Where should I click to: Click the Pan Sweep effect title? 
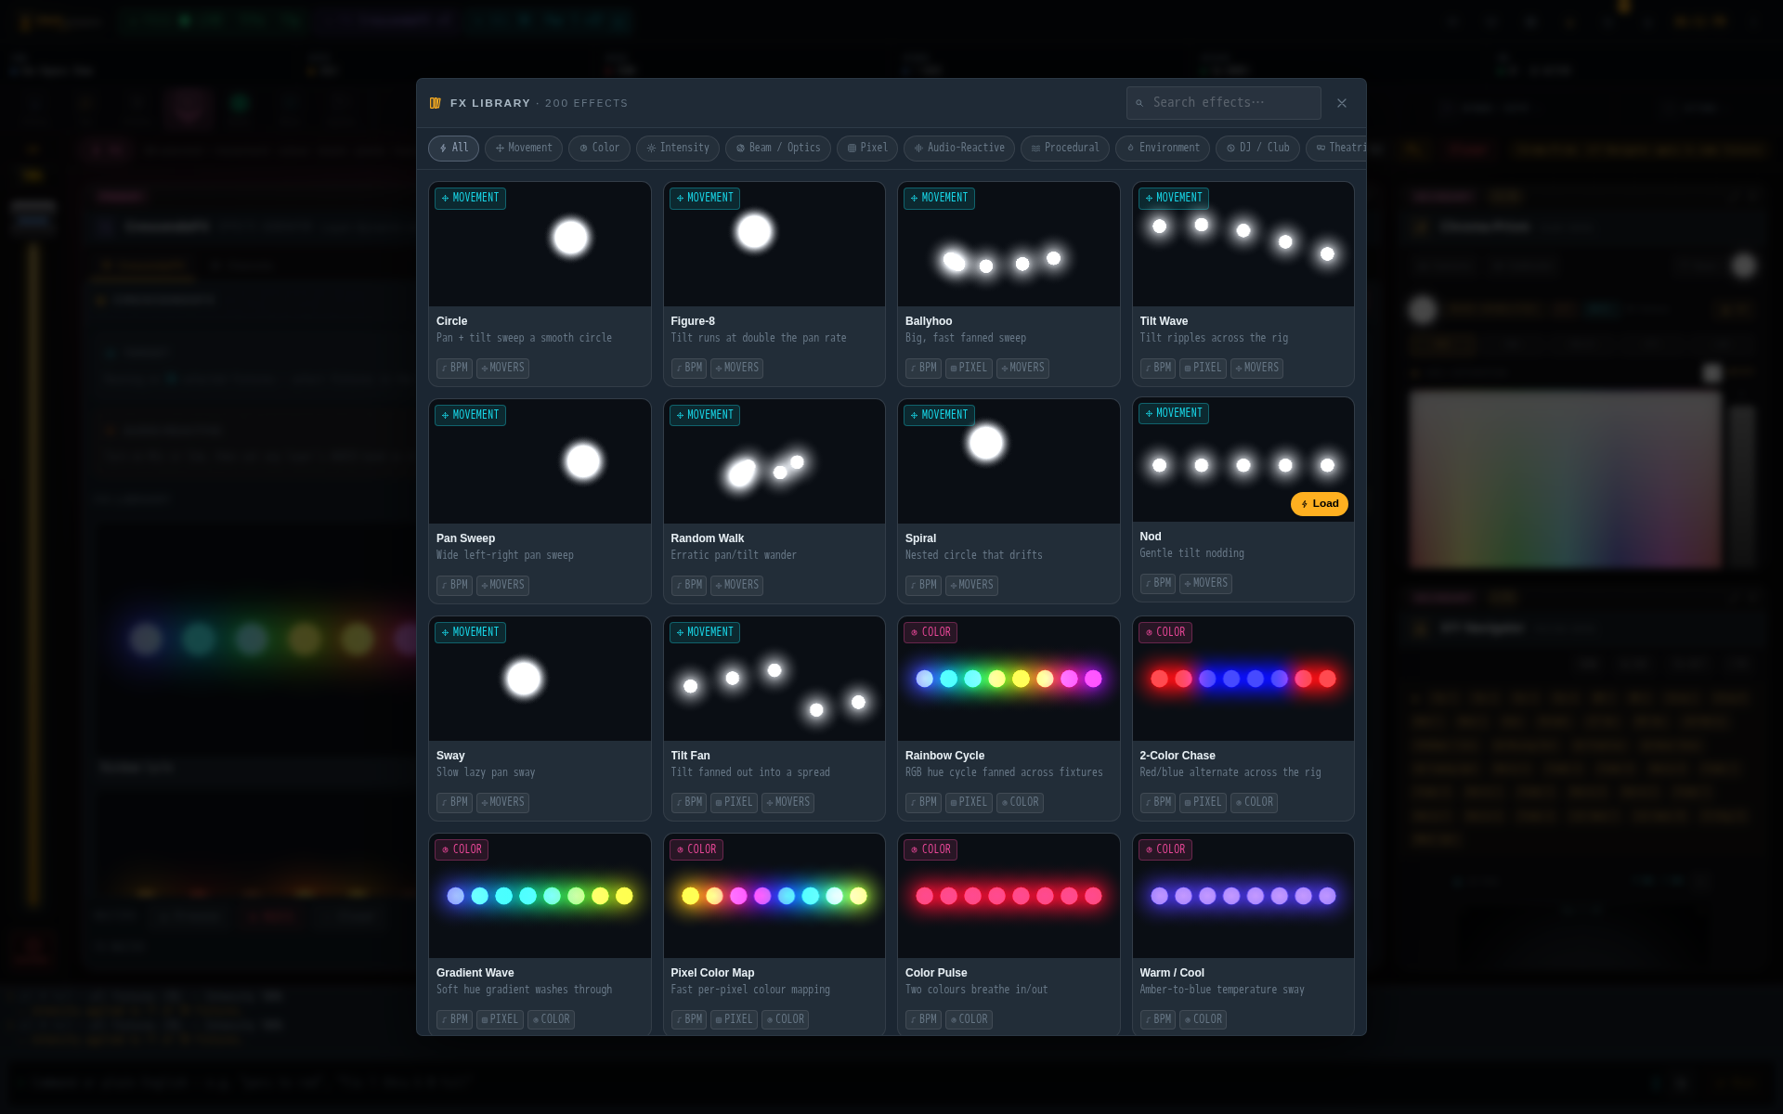(465, 538)
